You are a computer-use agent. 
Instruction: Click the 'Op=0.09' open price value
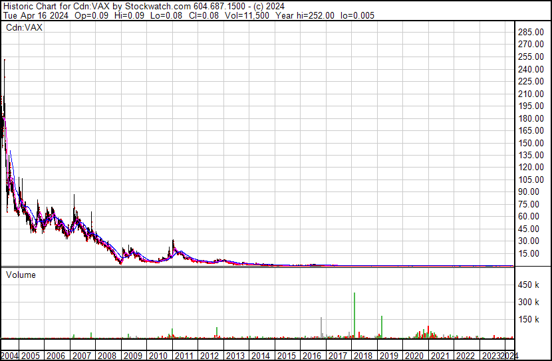(x=92, y=15)
